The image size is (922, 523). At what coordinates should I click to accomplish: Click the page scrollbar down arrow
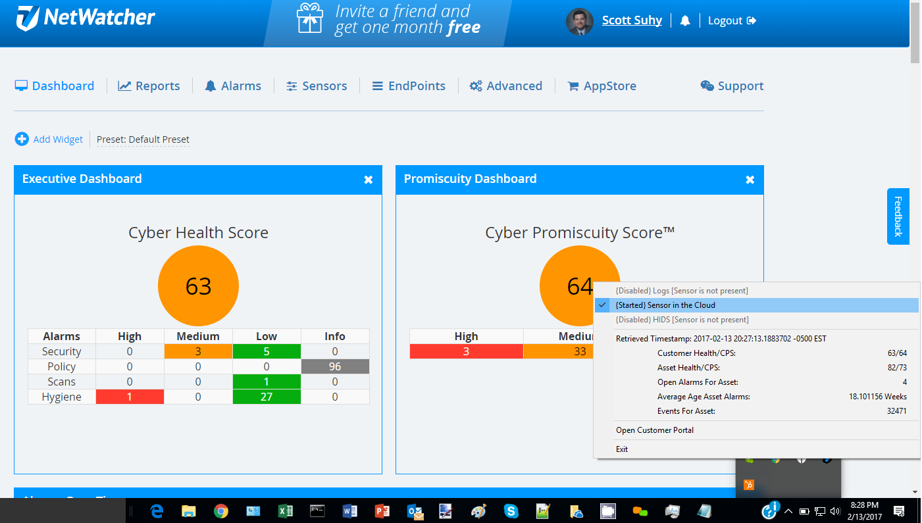point(915,493)
